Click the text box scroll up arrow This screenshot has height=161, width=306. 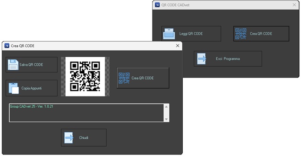tap(166, 106)
